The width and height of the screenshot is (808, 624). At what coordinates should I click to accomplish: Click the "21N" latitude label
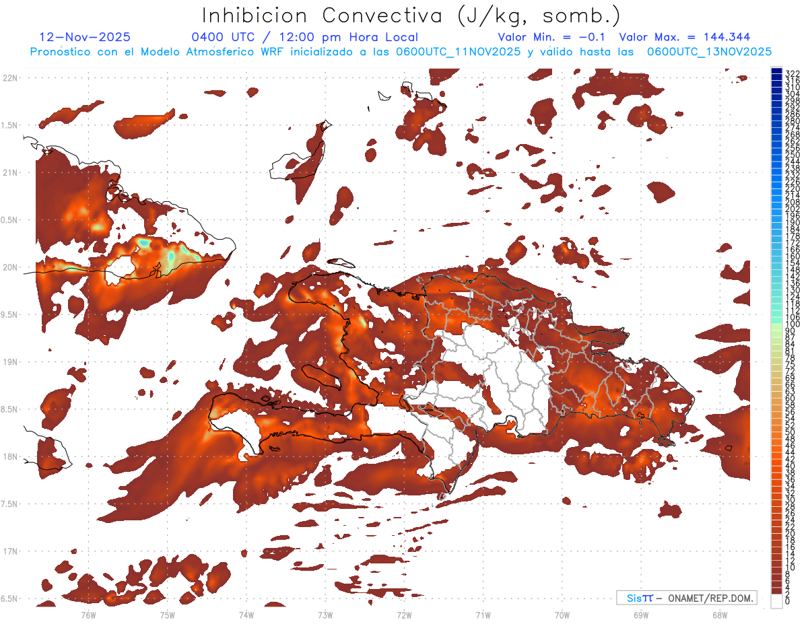click(10, 172)
